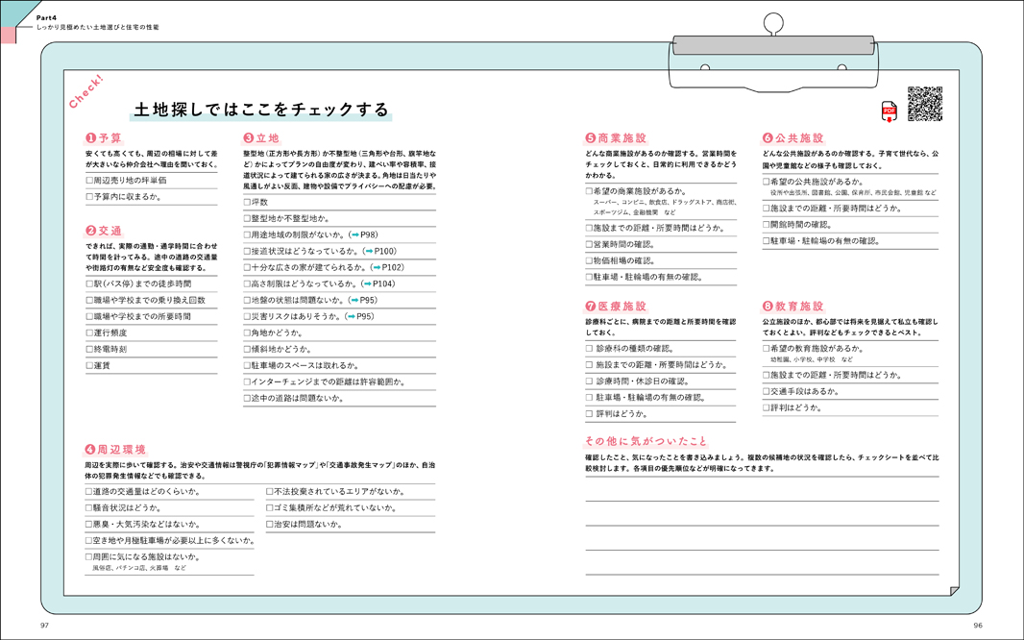Tick the 周辺売り地の坪単価 checkbox
The height and width of the screenshot is (640, 1024).
tap(89, 181)
